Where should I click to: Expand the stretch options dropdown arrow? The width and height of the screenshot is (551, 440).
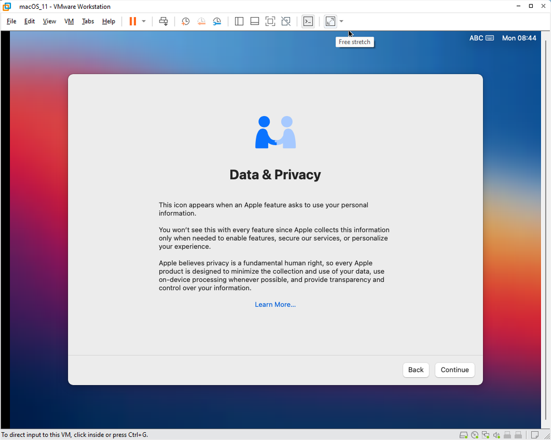click(x=341, y=21)
